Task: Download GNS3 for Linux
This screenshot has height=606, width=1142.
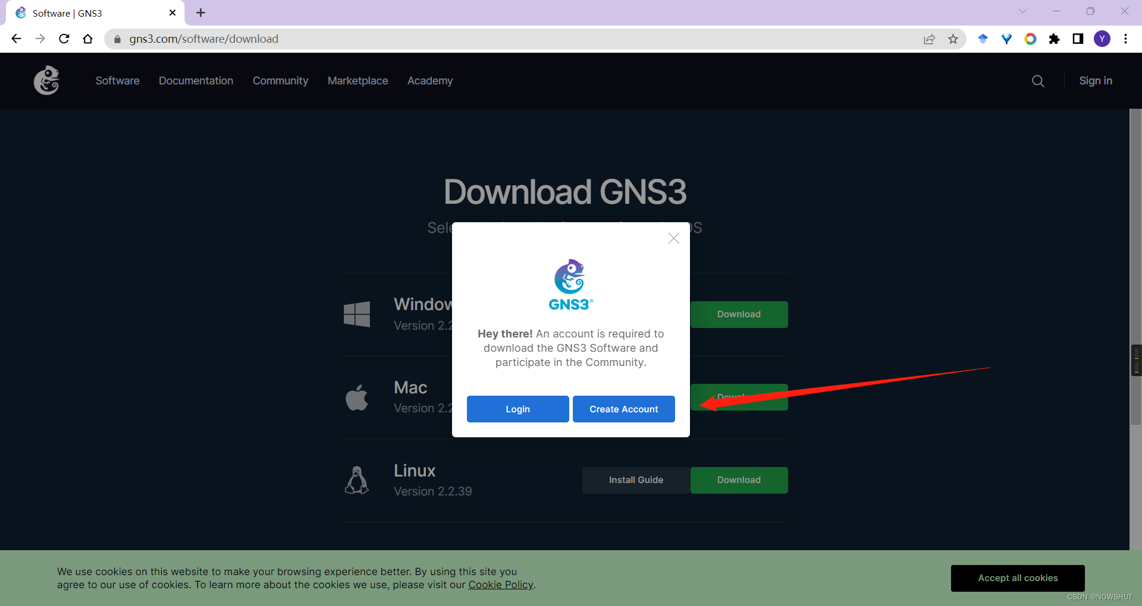Action: pyautogui.click(x=739, y=480)
